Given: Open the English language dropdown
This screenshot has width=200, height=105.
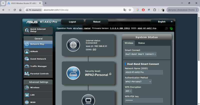Looking at the screenshot, I should pyautogui.click(x=162, y=22).
